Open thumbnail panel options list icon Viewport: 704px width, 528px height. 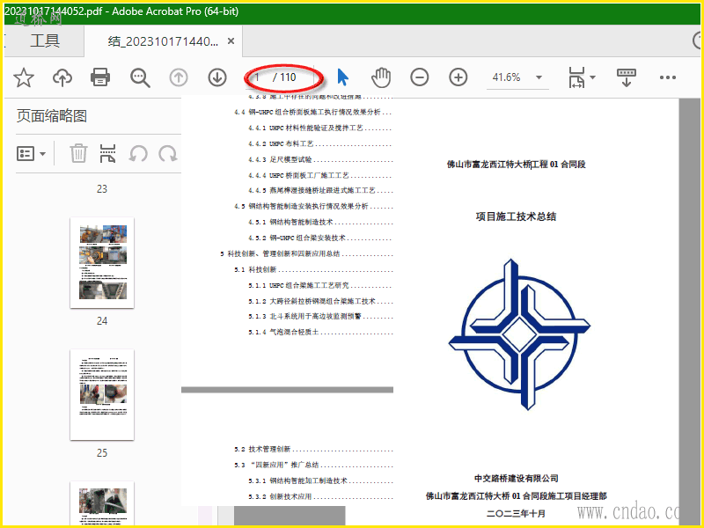click(31, 153)
